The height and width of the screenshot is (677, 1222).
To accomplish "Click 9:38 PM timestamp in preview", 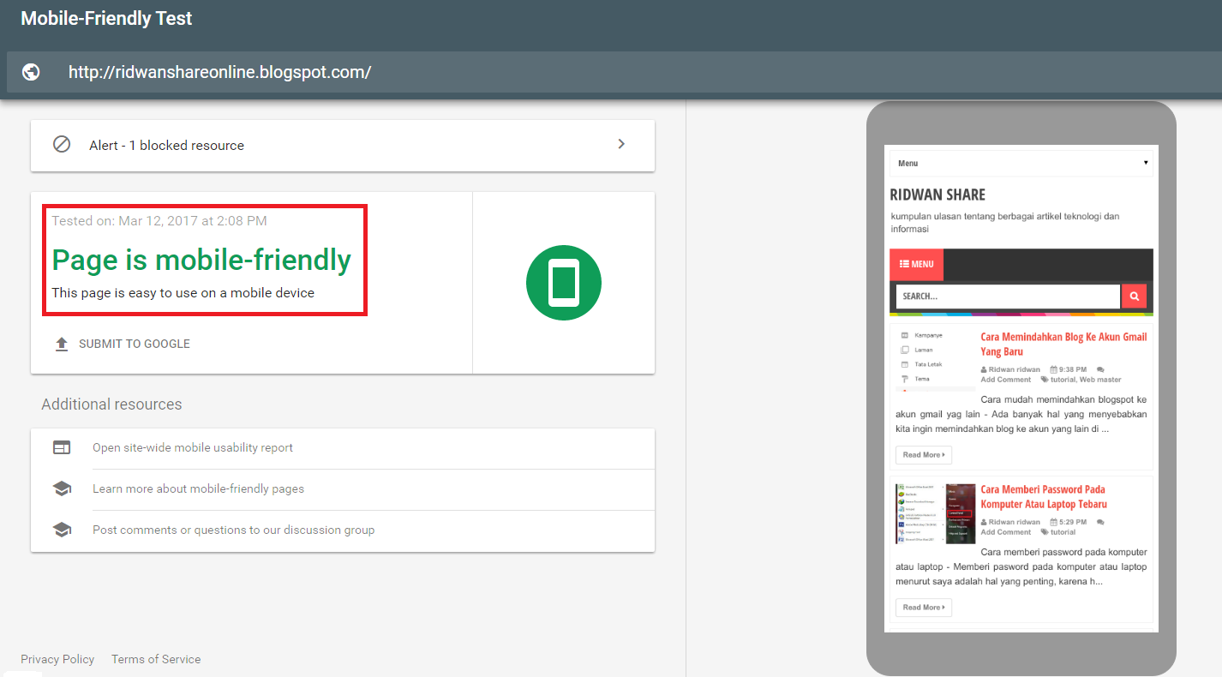I will pyautogui.click(x=1072, y=369).
